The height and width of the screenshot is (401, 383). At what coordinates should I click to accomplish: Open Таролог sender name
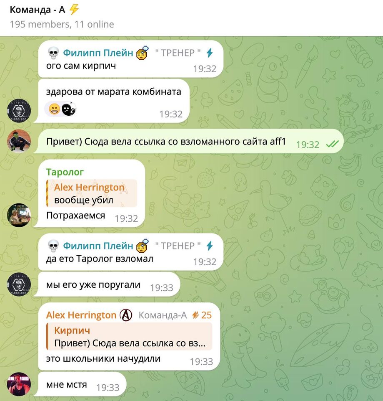click(65, 172)
